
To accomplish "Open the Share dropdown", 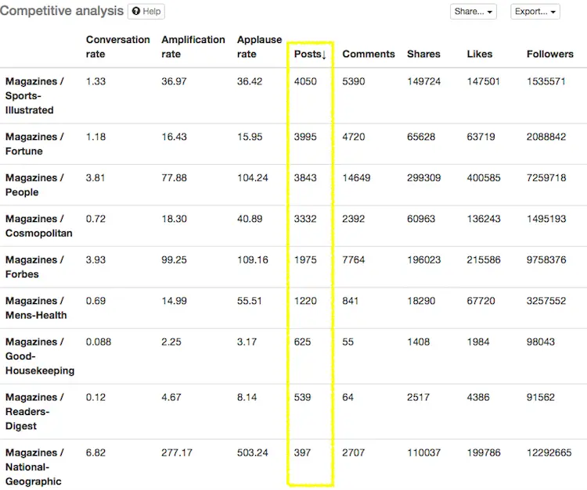I will [474, 12].
